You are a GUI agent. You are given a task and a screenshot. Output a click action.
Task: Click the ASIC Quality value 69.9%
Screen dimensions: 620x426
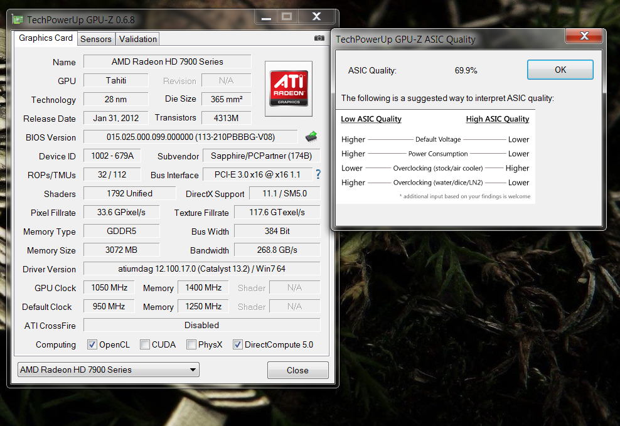tap(466, 71)
